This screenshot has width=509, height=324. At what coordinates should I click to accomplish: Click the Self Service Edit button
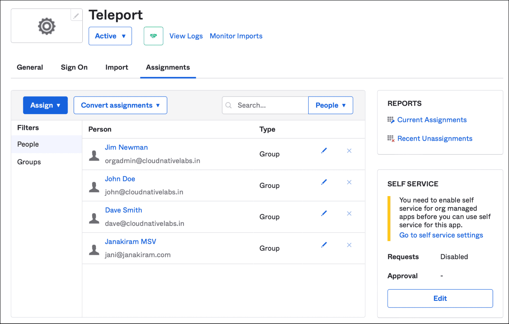click(x=440, y=298)
